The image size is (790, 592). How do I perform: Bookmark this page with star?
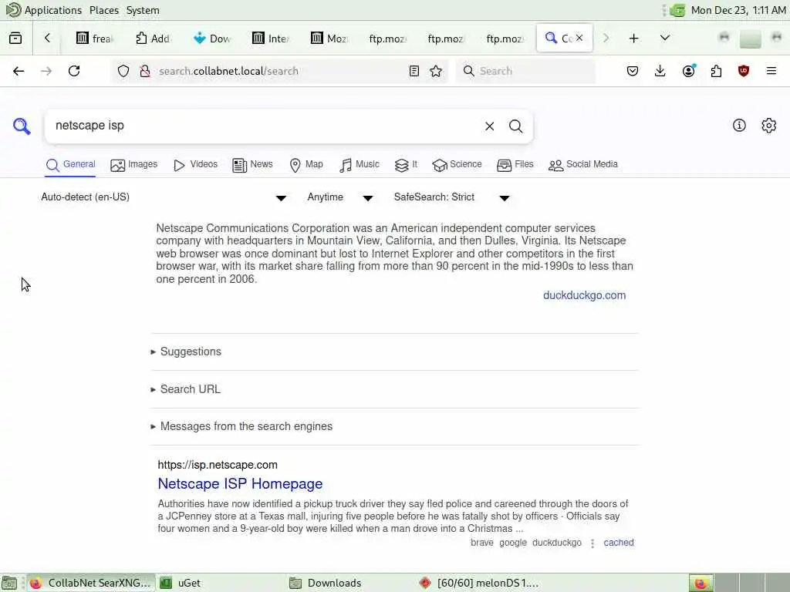[x=437, y=71]
